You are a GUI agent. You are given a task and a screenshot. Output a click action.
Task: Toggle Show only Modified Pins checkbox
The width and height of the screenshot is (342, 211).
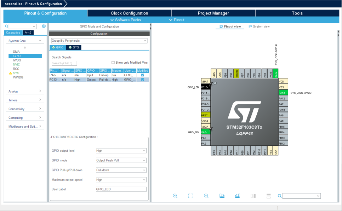[x=113, y=63]
